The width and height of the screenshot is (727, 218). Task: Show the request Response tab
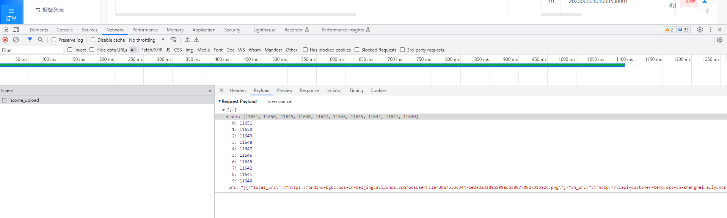coord(309,90)
